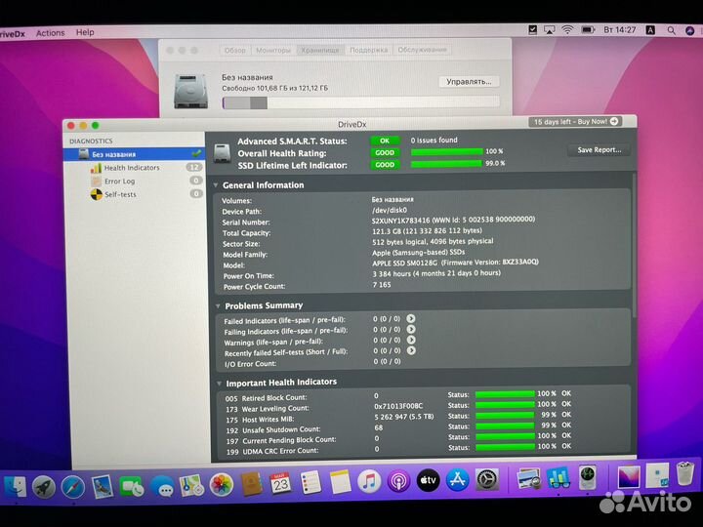
Task: Open Spotlight search in menu bar
Action: [671, 30]
